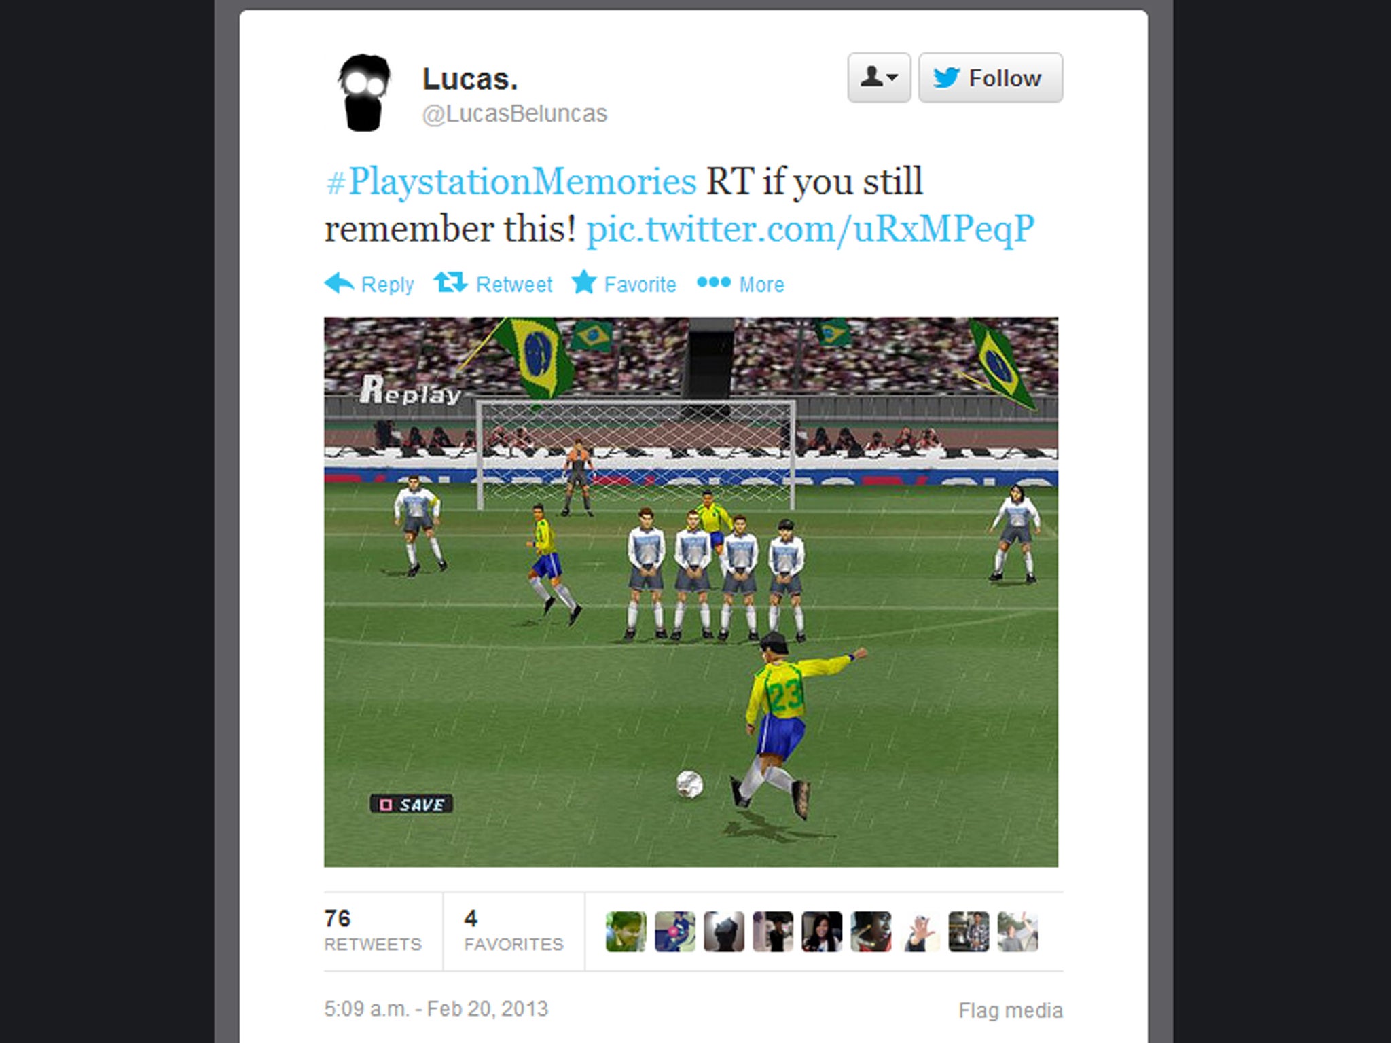1391x1043 pixels.
Task: Open the last retweeter avatar
Action: 1017,932
